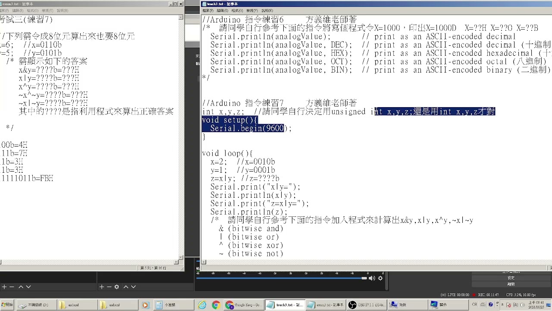This screenshot has height=311, width=552.
Task: Click the OBS remove source minus icon
Action: coord(110,287)
